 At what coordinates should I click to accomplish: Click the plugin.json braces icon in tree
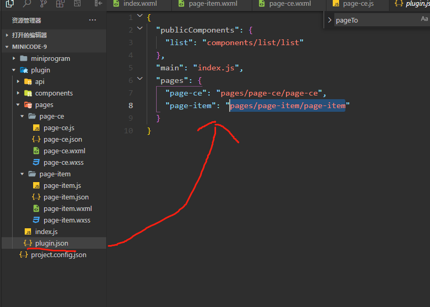pyautogui.click(x=28, y=243)
